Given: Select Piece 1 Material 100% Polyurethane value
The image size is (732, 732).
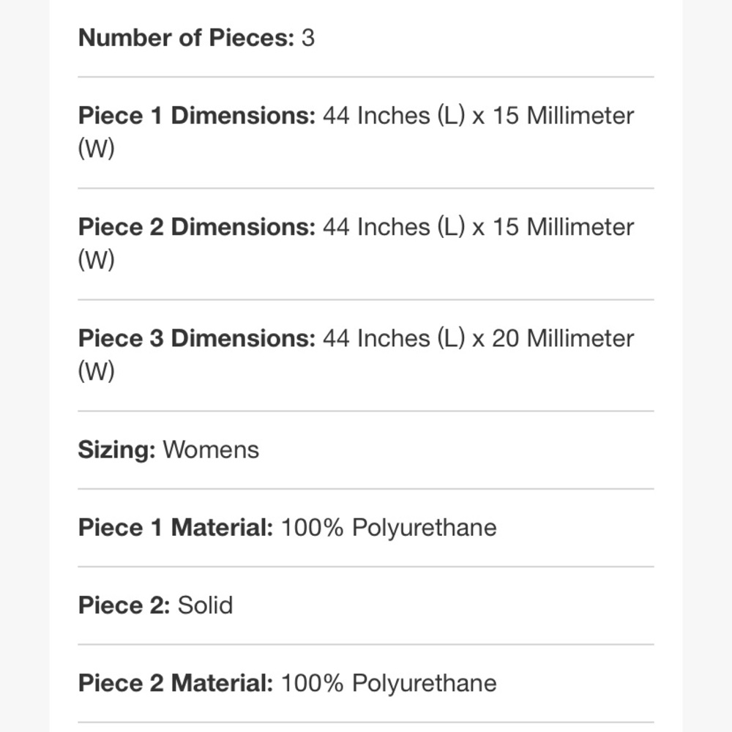Looking at the screenshot, I should tap(389, 528).
